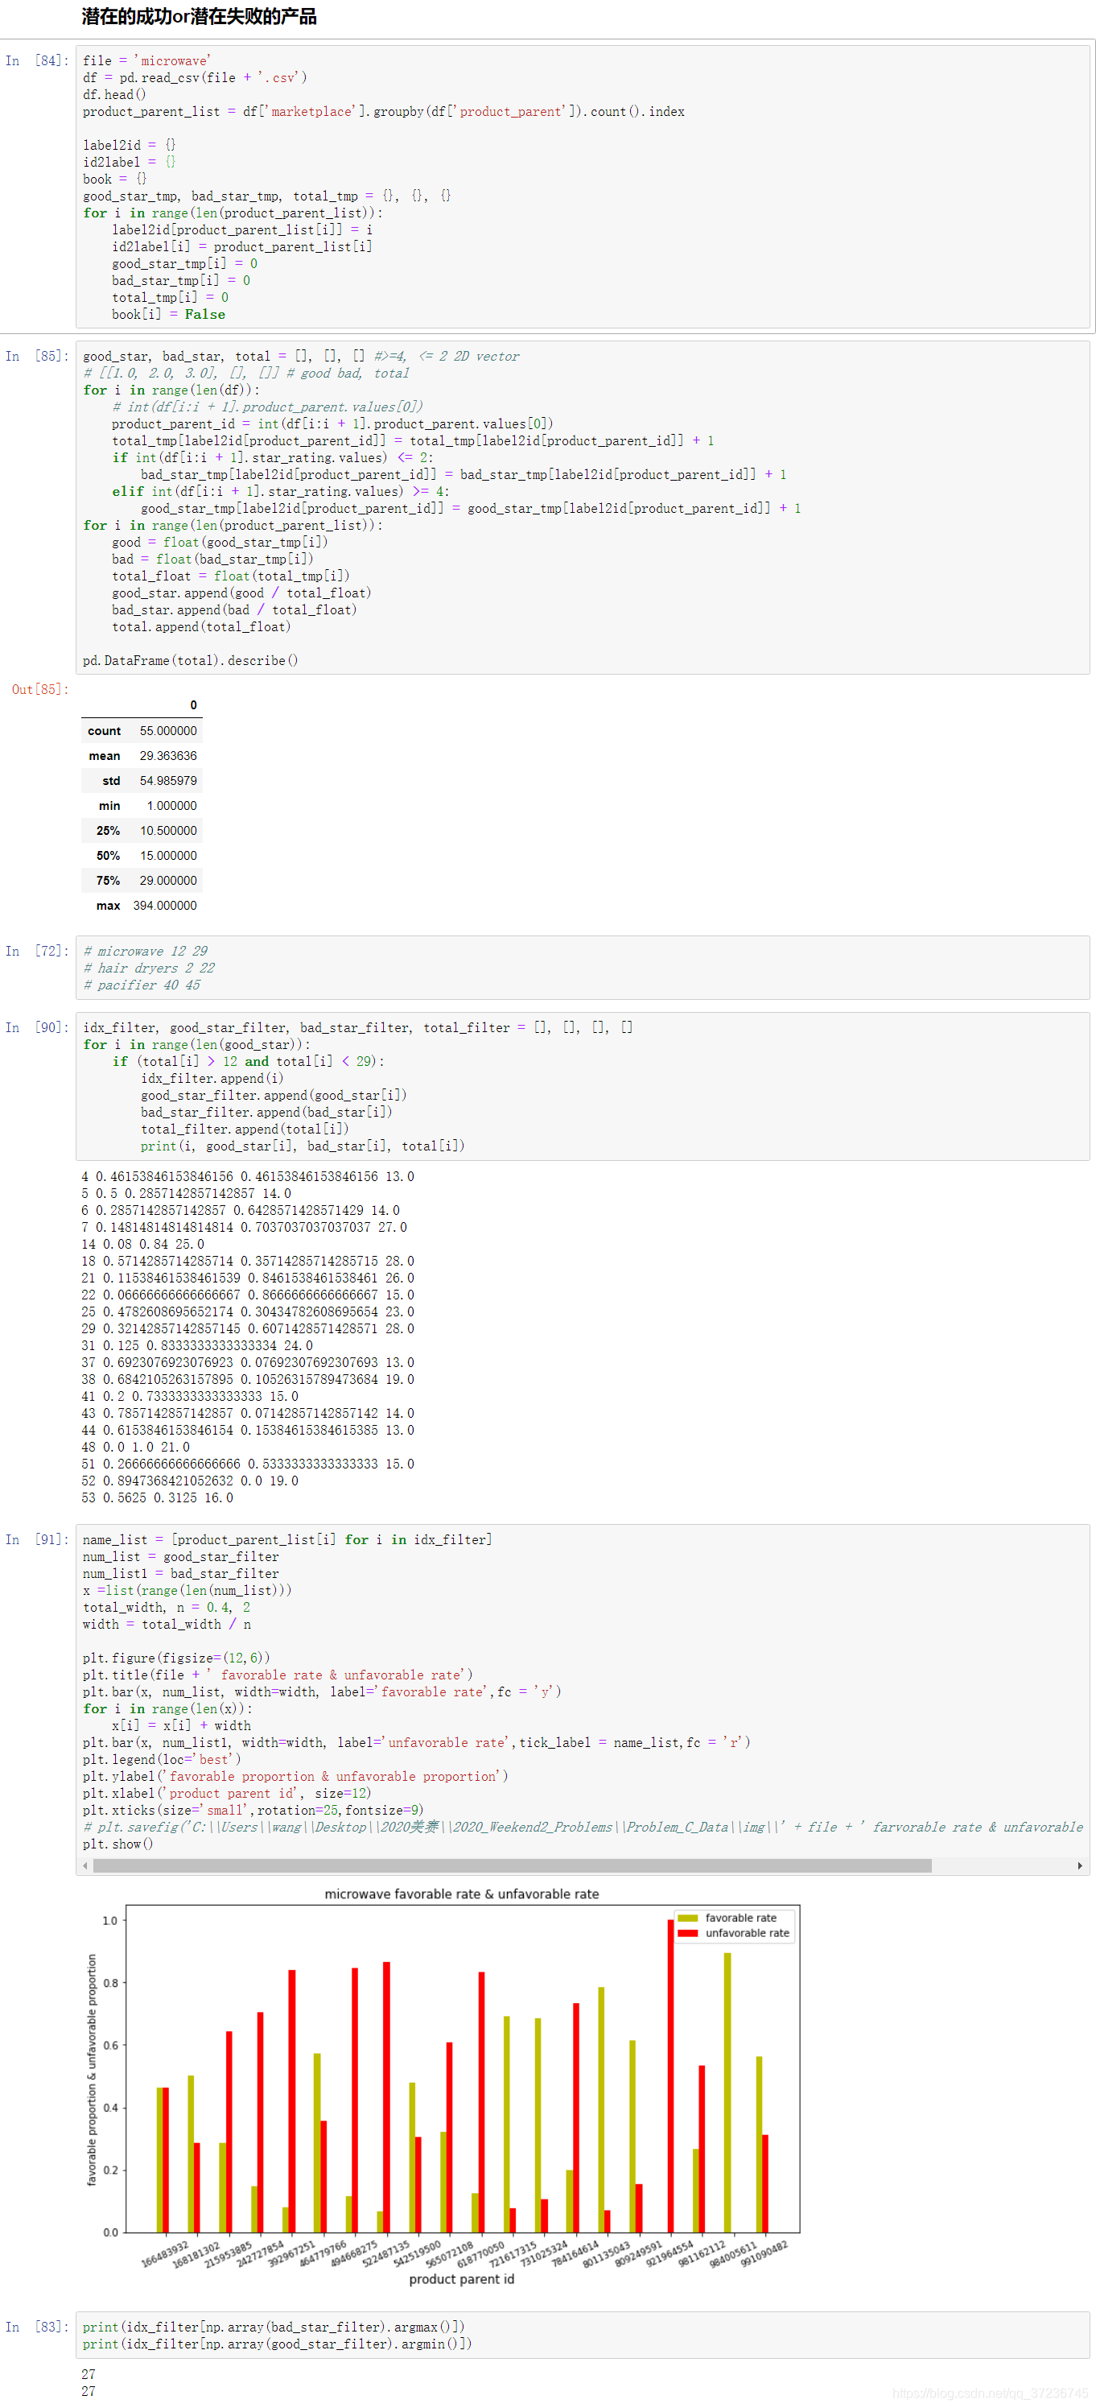This screenshot has height=2408, width=1096.
Task: Click the x-axis tick label 991090482
Action: click(764, 2253)
